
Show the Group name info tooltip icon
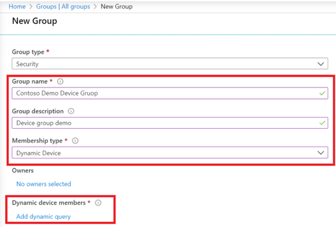pos(60,81)
